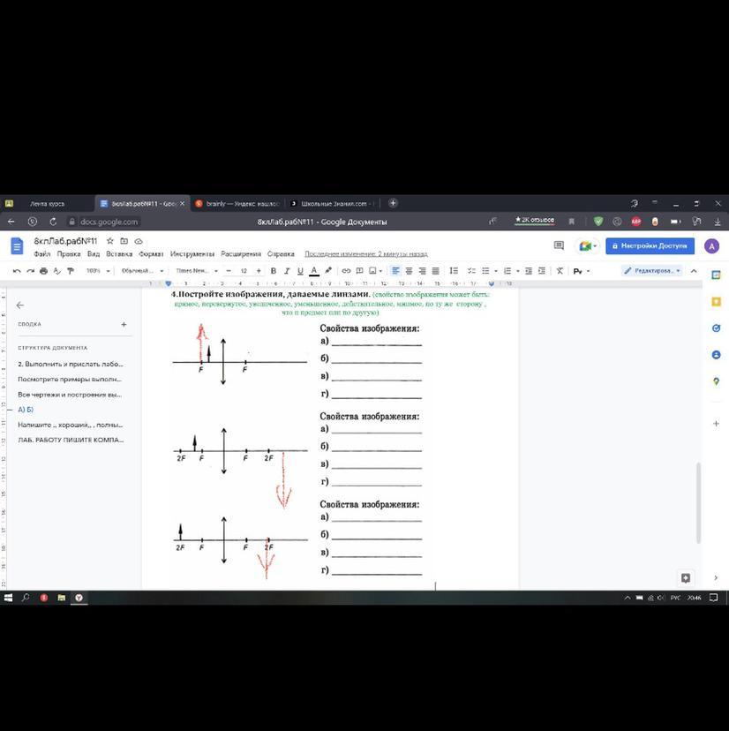The height and width of the screenshot is (731, 729).
Task: Center align the text
Action: (409, 271)
